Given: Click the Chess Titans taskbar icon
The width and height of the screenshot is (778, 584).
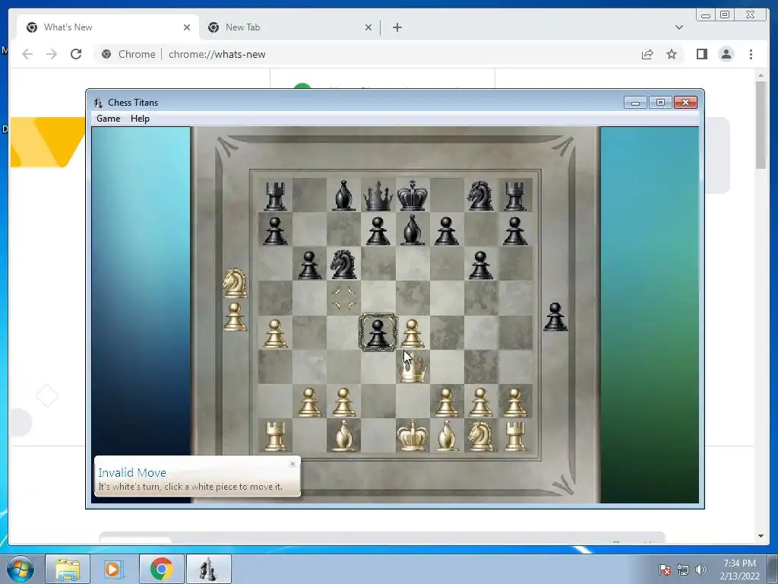Looking at the screenshot, I should point(208,569).
